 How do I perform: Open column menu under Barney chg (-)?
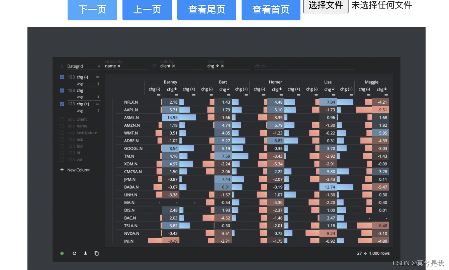tap(158, 95)
